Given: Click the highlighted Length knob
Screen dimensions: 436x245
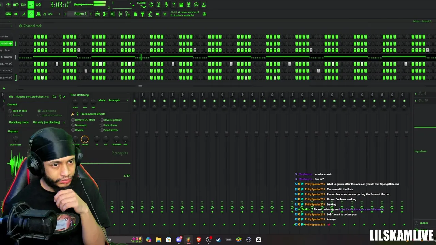Looking at the screenshot, I should tap(84, 139).
